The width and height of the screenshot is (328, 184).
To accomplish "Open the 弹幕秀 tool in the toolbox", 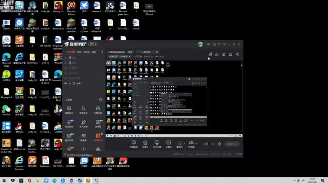I will pos(83,137).
